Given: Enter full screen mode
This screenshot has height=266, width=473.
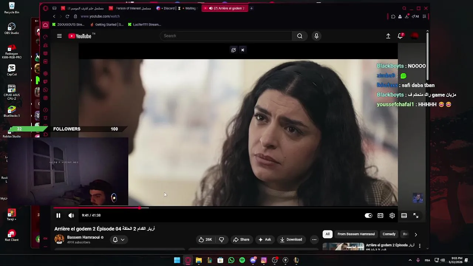Looking at the screenshot, I should [x=416, y=215].
